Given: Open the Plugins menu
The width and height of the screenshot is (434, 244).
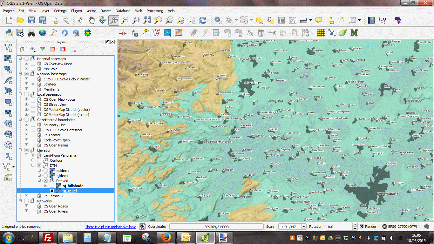Looking at the screenshot, I should click(x=76, y=10).
